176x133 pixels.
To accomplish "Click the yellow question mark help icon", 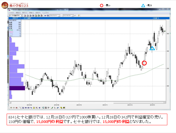I will pyautogui.click(x=79, y=15).
